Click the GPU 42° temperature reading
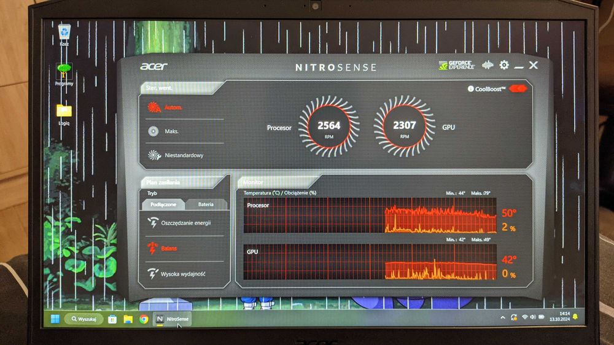This screenshot has width=614, height=345. (509, 260)
